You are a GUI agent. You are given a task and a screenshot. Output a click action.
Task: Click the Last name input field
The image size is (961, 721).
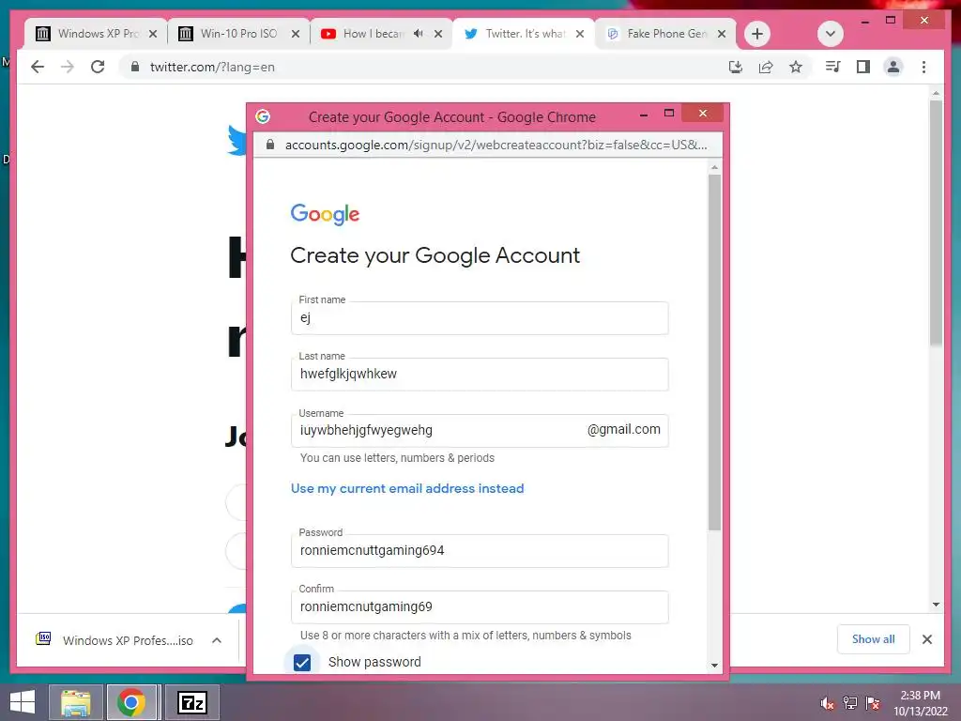point(480,374)
